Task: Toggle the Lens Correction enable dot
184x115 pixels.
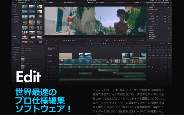Action: tap(148, 38)
